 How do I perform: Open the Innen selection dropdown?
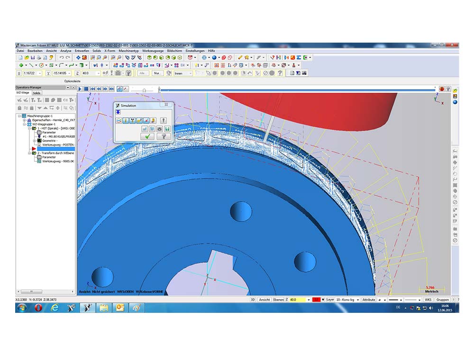click(183, 73)
